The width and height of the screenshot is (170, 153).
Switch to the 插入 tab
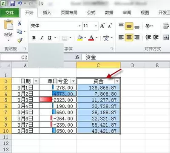[x=47, y=13]
